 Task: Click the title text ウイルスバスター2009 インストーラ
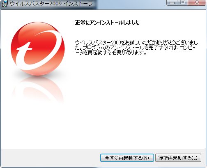(51, 4)
